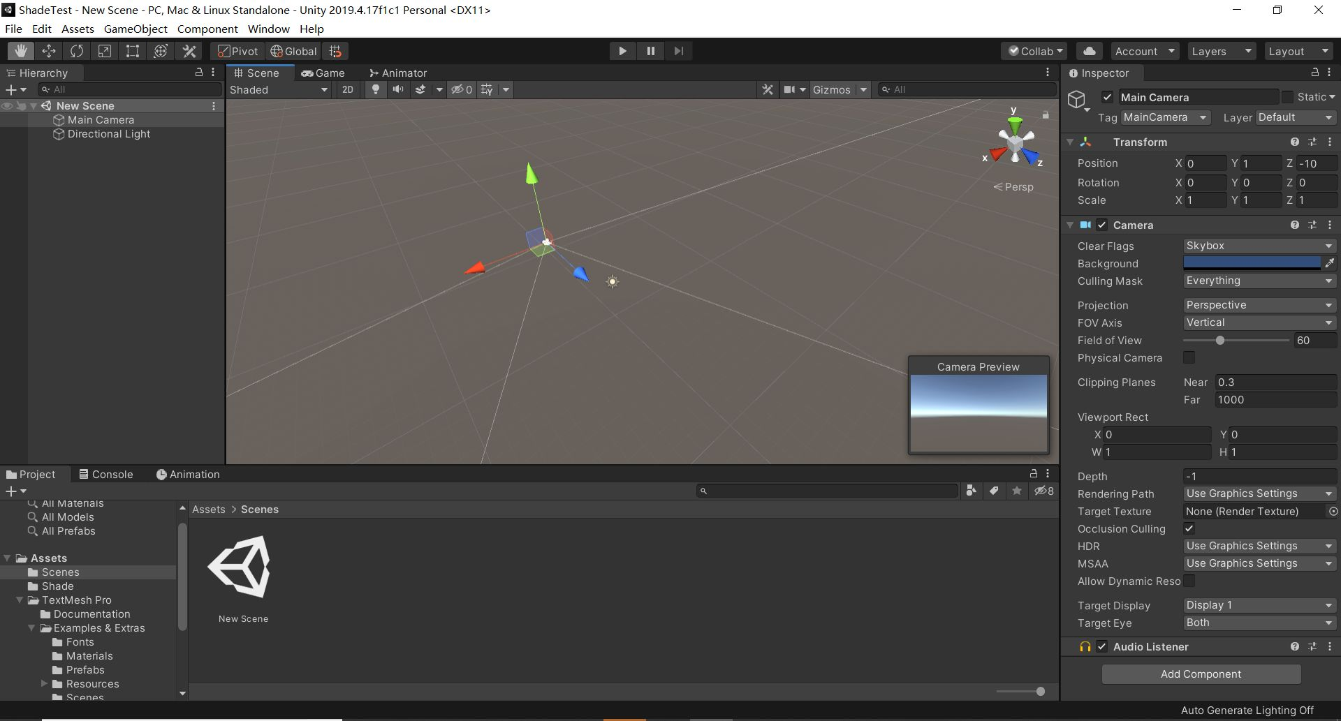Image resolution: width=1341 pixels, height=721 pixels.
Task: Enable Physical Camera checkbox
Action: (1189, 357)
